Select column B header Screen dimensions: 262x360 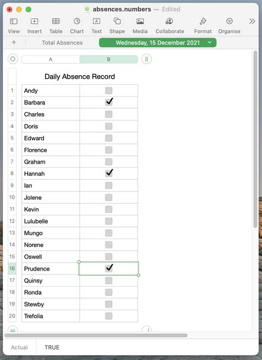pyautogui.click(x=109, y=59)
